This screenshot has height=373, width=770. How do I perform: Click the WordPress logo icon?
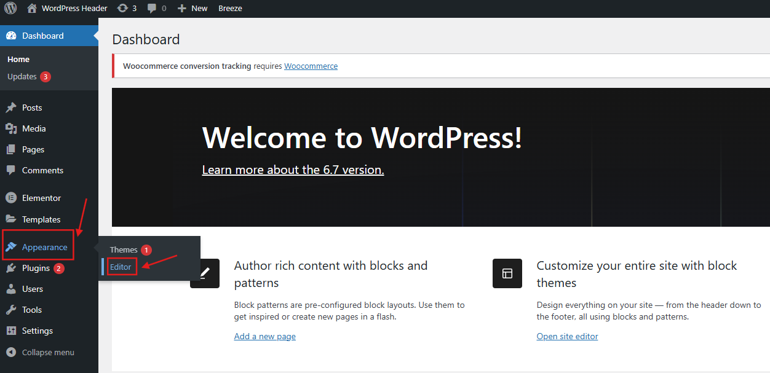[x=10, y=9]
